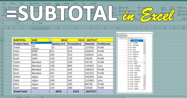Choose SUM in the C4 dropdown list
The height and width of the screenshot is (98, 187).
point(41,43)
